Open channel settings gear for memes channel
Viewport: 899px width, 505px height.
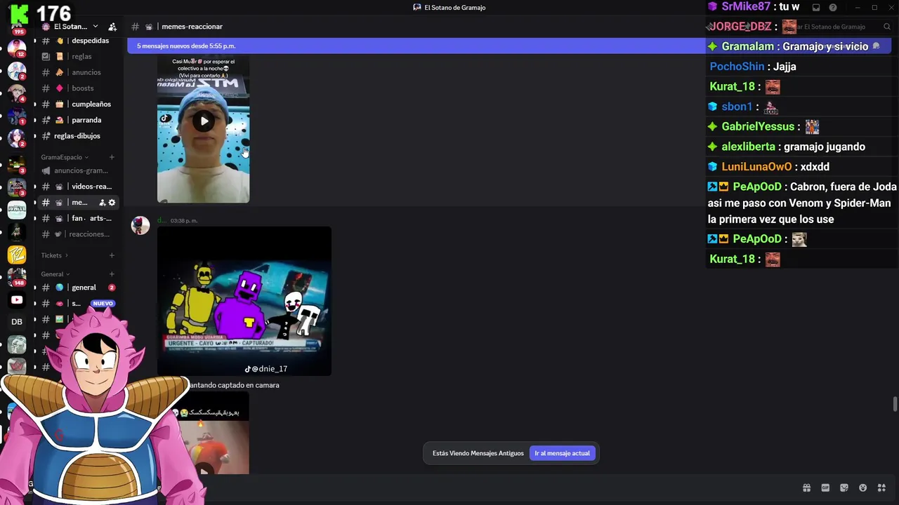click(112, 203)
